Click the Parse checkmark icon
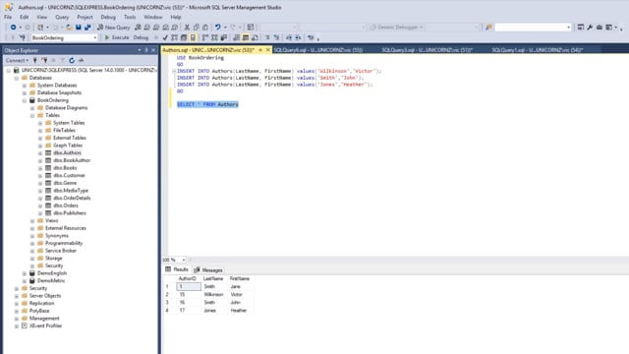This screenshot has width=629, height=354. pyautogui.click(x=165, y=37)
